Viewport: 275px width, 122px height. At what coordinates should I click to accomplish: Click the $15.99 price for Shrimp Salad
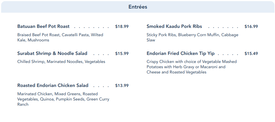[122, 54]
